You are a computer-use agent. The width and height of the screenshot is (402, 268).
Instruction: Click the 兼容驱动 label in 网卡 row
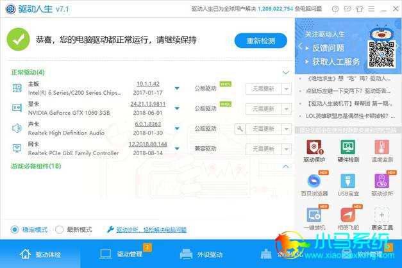coord(205,149)
